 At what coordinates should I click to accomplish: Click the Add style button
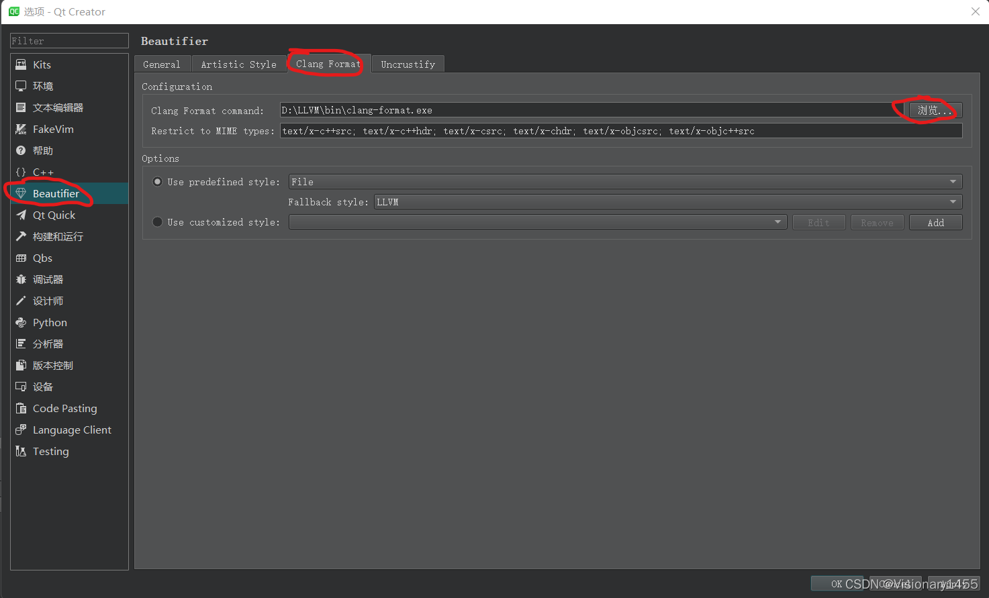point(936,223)
